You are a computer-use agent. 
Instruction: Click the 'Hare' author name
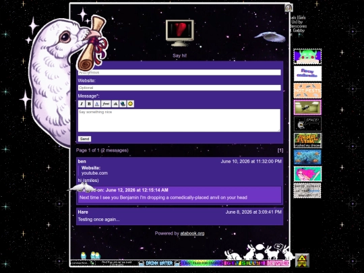pyautogui.click(x=83, y=212)
